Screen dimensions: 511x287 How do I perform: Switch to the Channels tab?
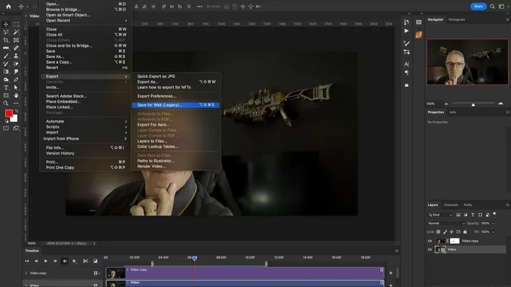(x=451, y=205)
